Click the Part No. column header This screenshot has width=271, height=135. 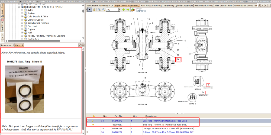[118, 116]
